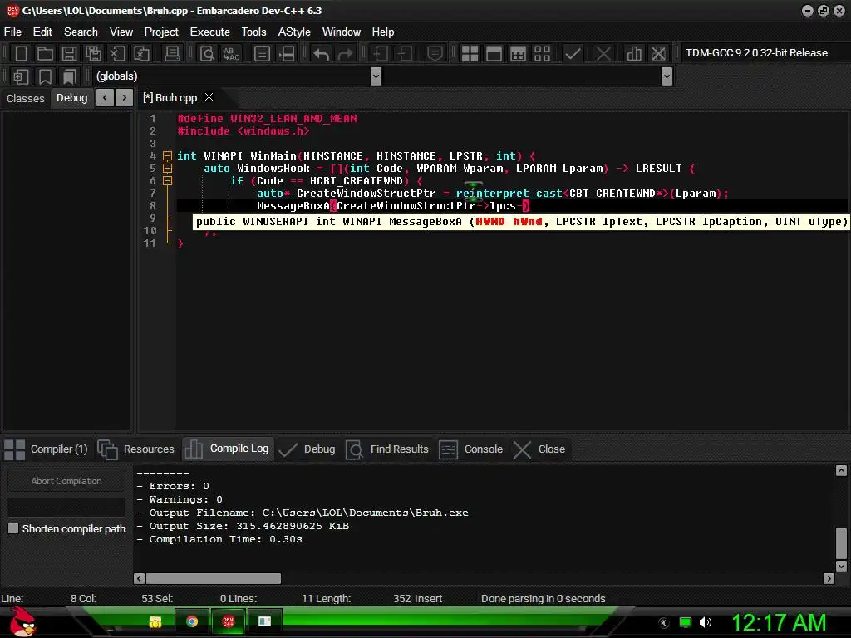Open the Find Results tab

tap(387, 449)
